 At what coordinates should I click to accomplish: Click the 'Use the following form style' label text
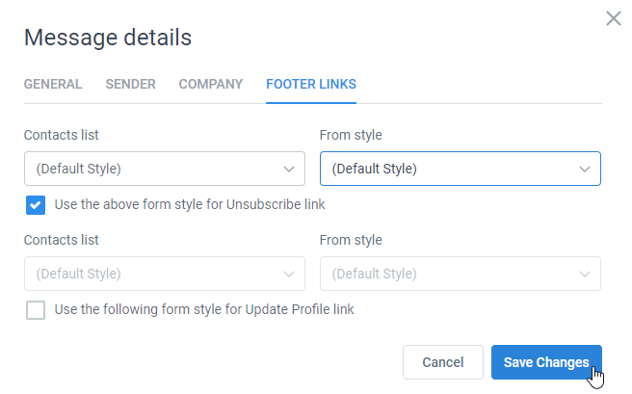[x=204, y=309]
